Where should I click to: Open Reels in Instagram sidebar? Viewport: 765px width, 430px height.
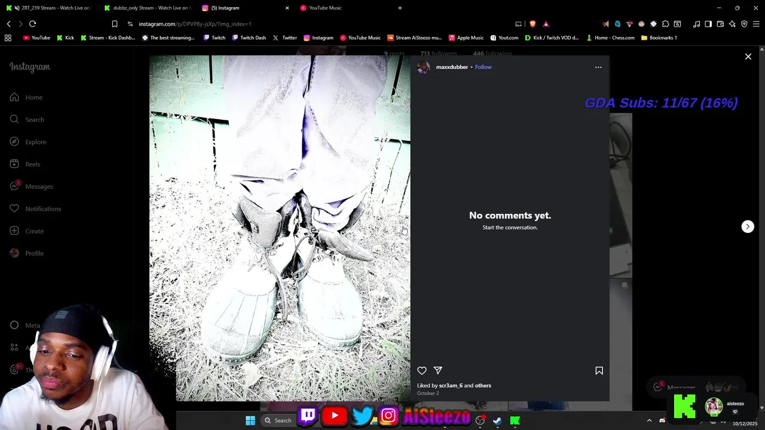[26, 164]
